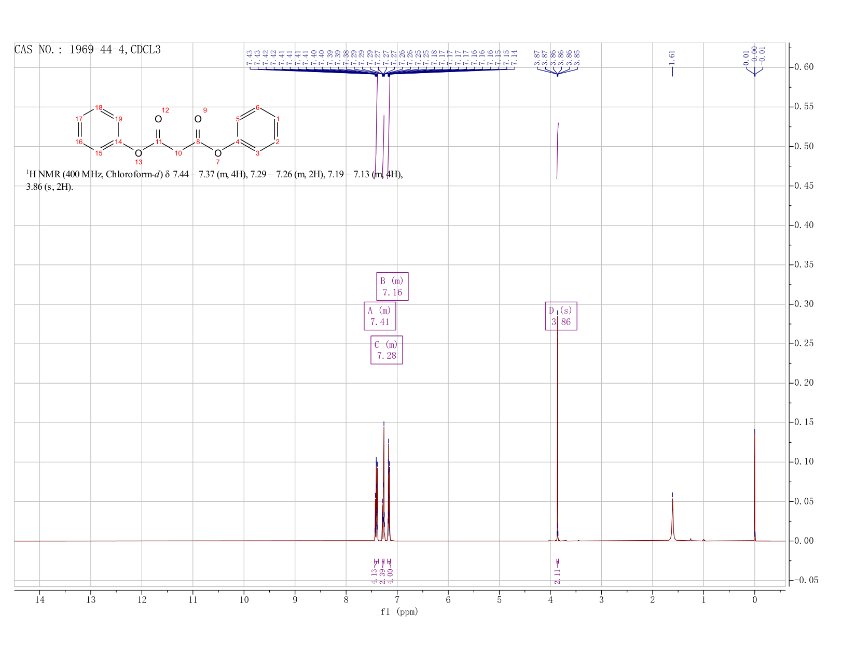Viewport: 856px width, 661px height.
Task: Click the carbonyl oxygen labeled 12
Action: point(158,119)
